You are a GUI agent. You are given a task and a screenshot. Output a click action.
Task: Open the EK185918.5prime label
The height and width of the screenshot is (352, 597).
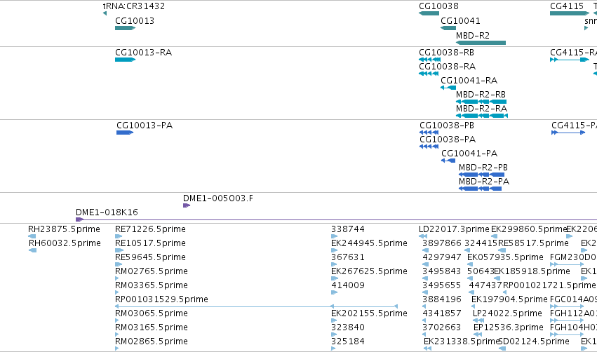[532, 271]
